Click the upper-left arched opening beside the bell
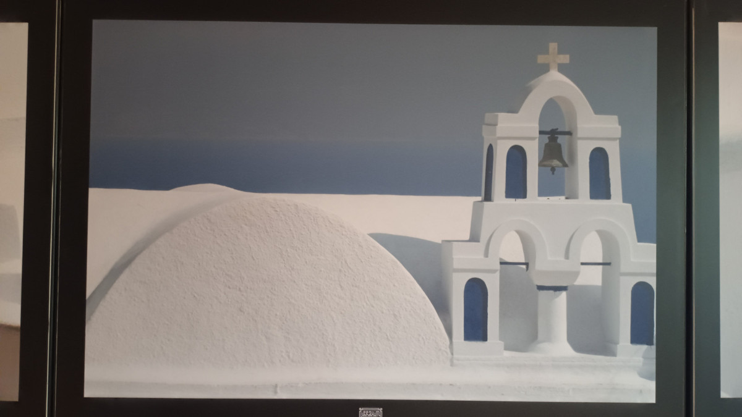Screen dimensions: 742x417 coord(516,172)
